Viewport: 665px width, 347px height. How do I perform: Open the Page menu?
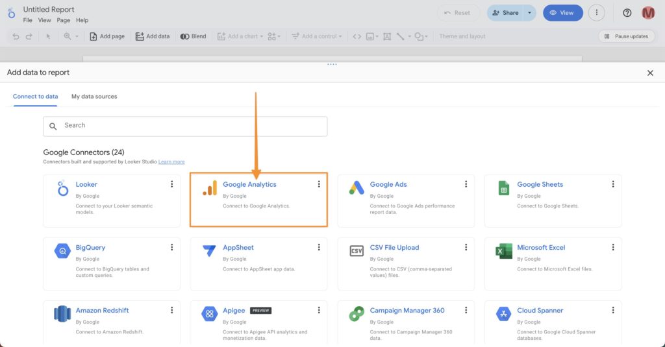coord(63,20)
